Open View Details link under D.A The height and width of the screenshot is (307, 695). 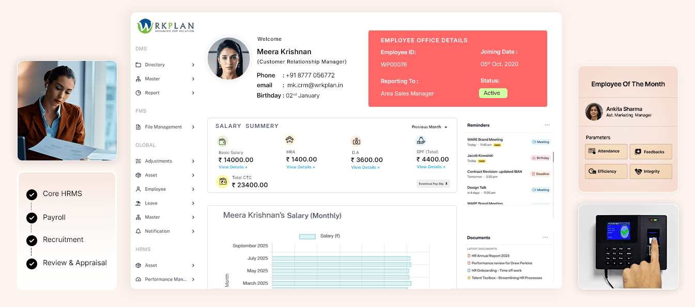[x=365, y=167]
